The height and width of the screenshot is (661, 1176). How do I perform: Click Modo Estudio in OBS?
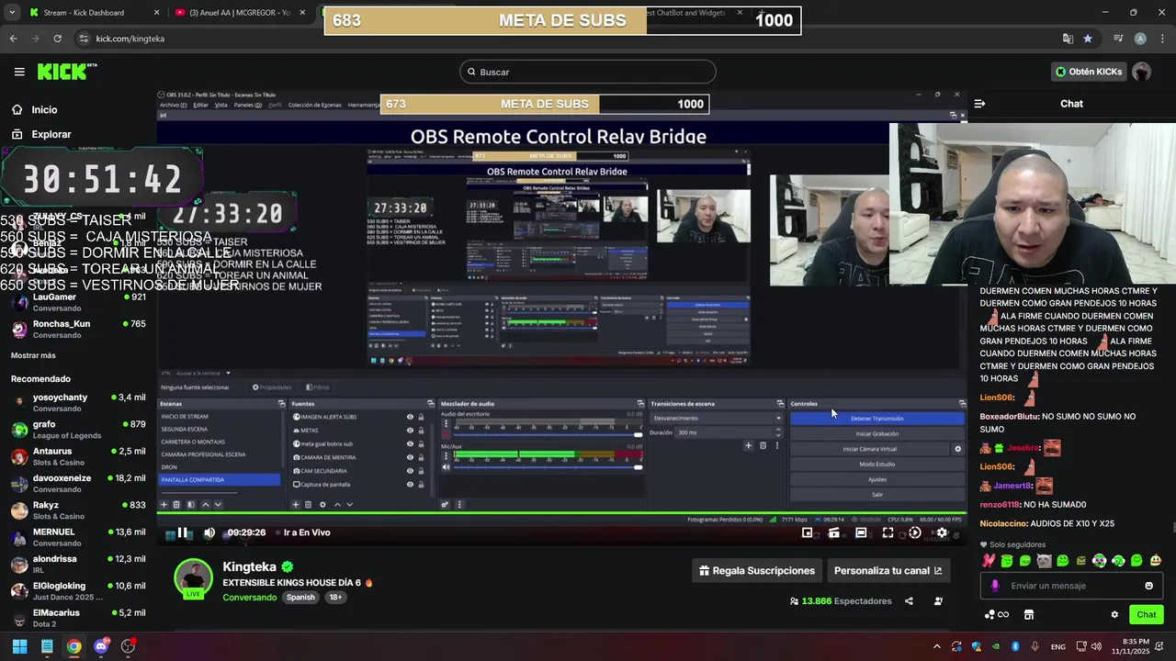click(876, 464)
